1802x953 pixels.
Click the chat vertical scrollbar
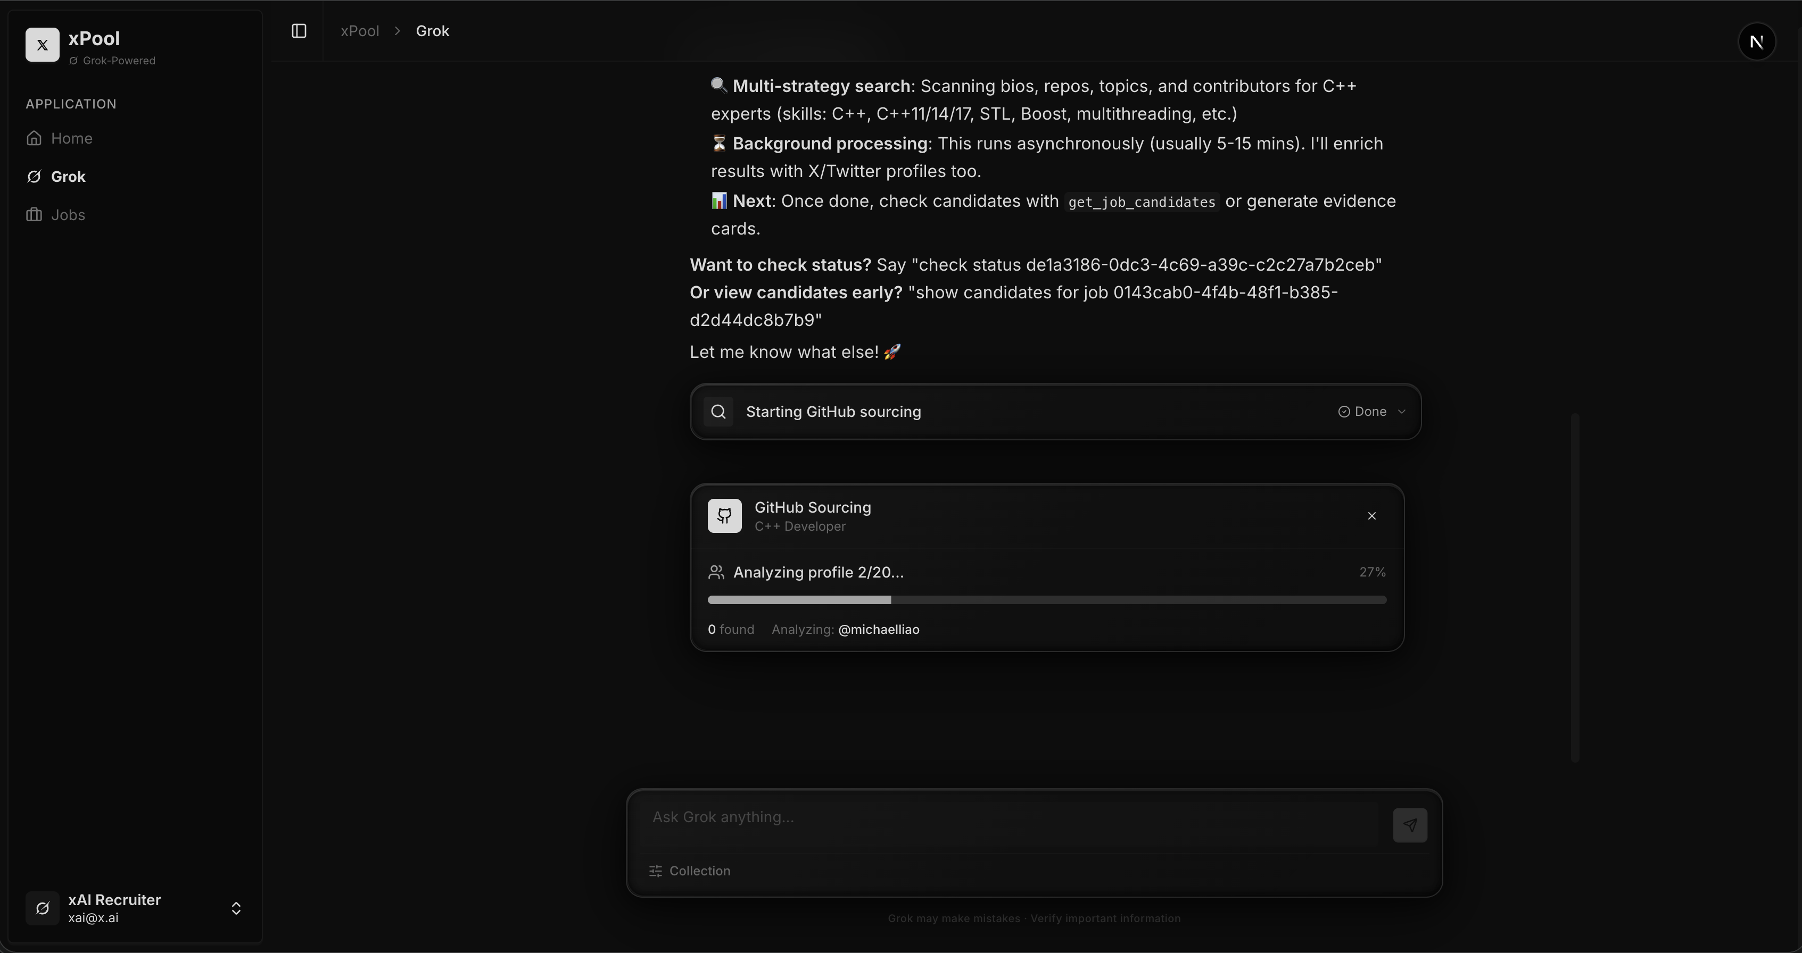click(1575, 587)
